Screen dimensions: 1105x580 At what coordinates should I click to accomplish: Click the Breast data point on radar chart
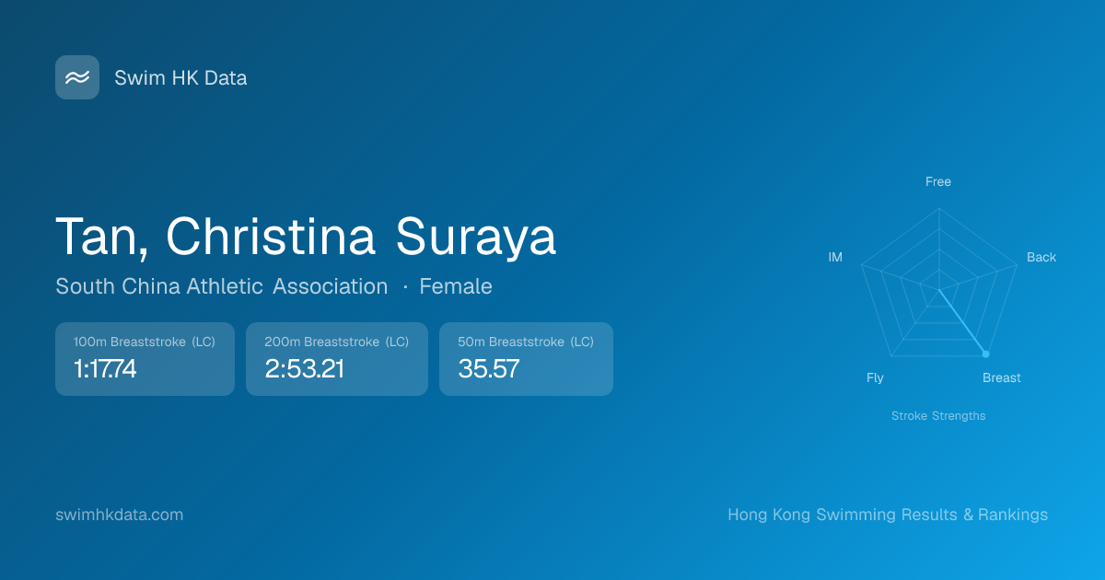(x=986, y=354)
